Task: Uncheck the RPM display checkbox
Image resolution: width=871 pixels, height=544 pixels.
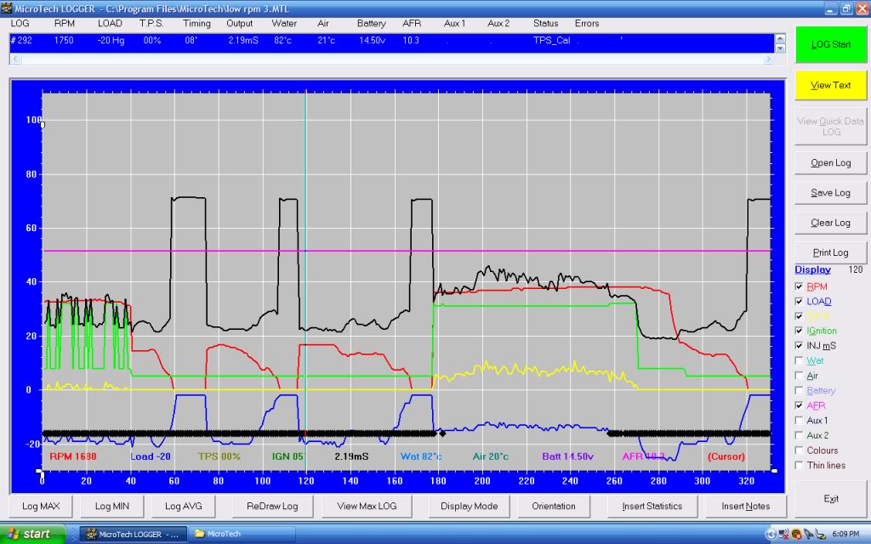Action: click(799, 286)
